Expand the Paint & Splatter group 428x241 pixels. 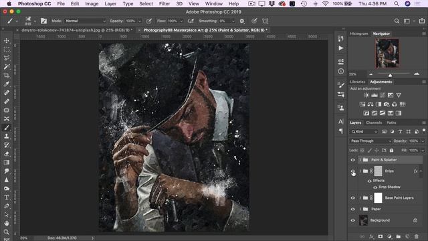tap(360, 160)
